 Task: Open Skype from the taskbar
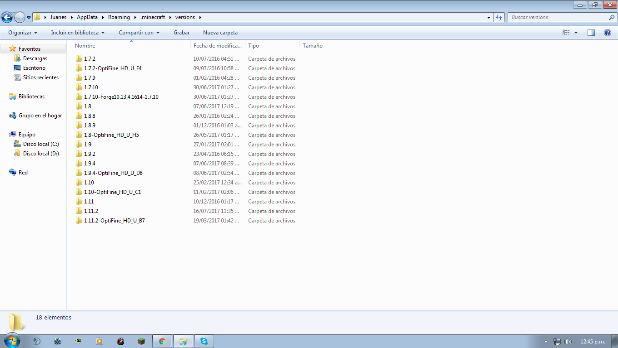(x=204, y=341)
